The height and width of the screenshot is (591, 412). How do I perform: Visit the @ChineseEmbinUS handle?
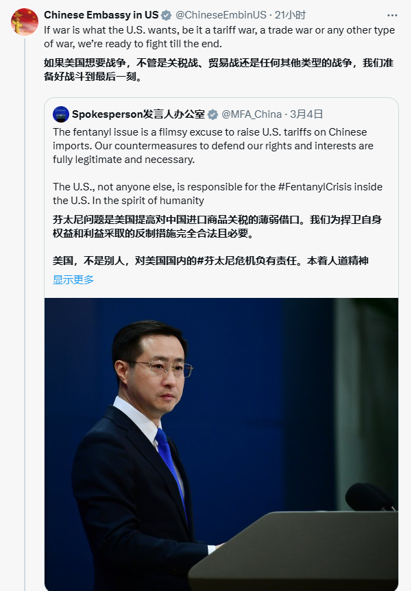(x=221, y=15)
